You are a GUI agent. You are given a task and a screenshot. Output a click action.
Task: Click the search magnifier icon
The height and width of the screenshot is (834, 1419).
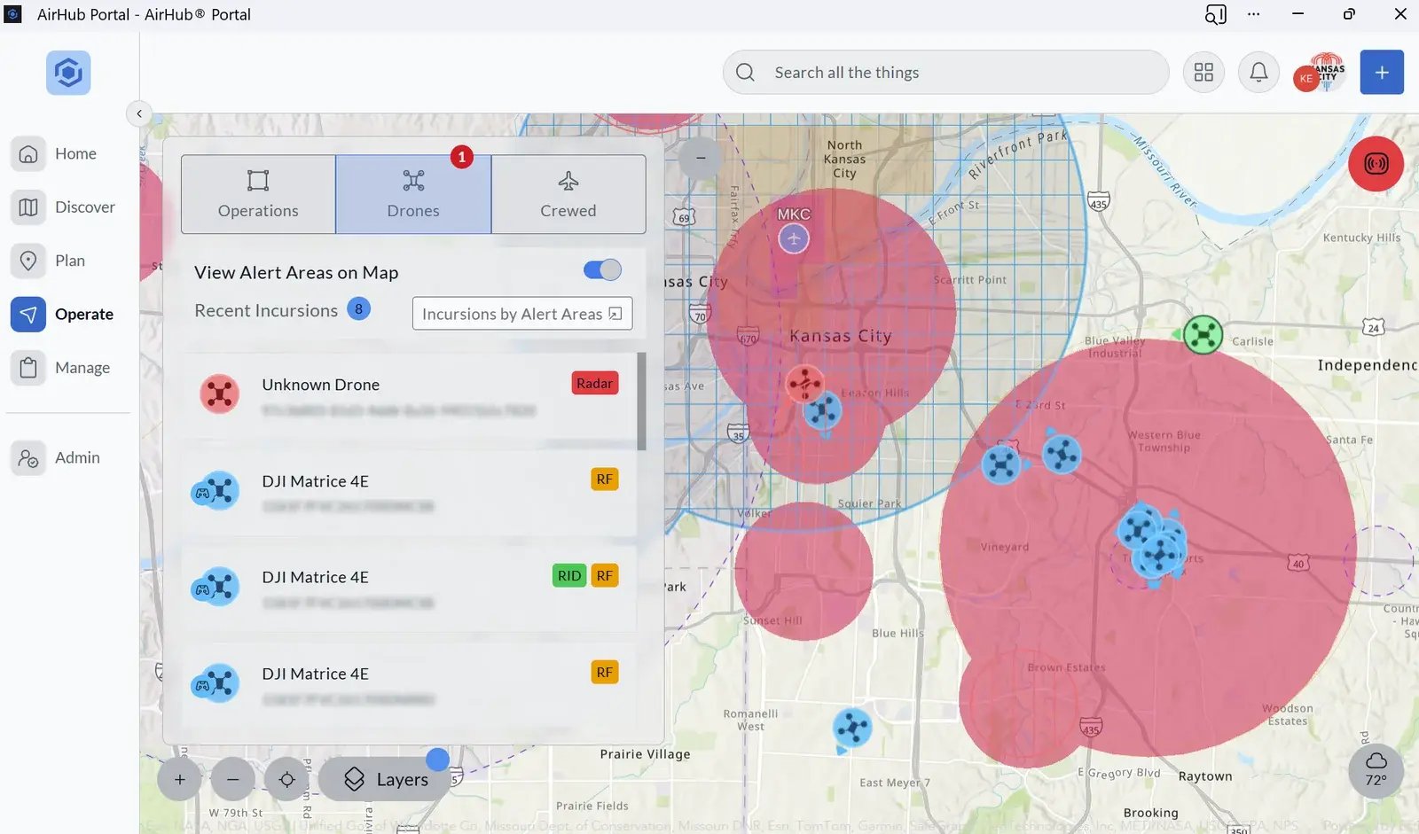pyautogui.click(x=746, y=73)
